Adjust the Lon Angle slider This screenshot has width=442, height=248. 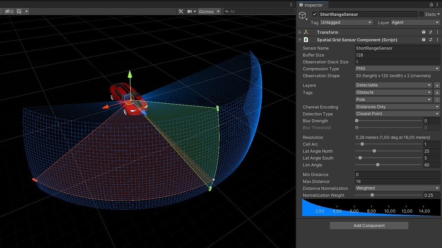[x=378, y=164]
